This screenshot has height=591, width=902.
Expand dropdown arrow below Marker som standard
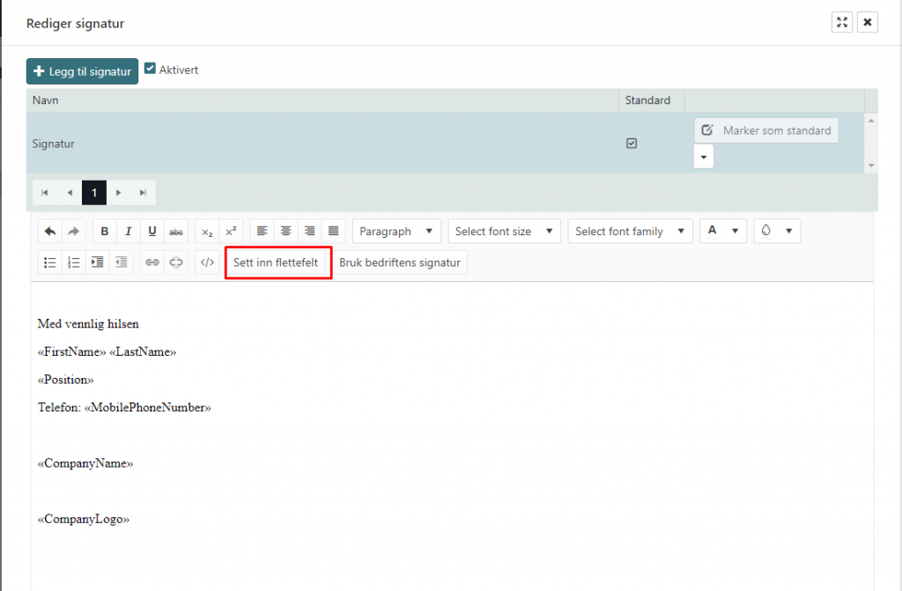point(704,157)
